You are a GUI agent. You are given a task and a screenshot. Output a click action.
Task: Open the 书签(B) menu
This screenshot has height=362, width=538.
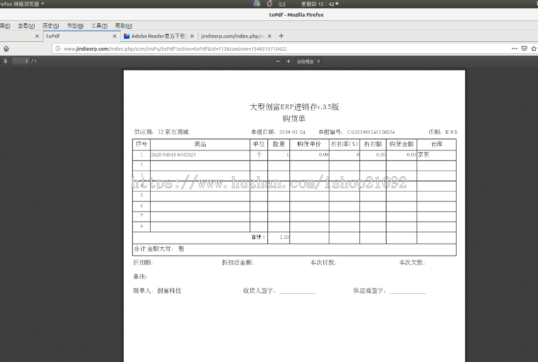point(75,26)
